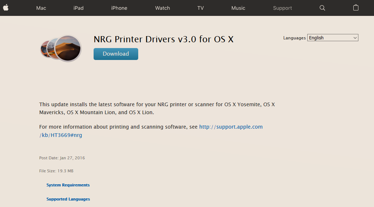This screenshot has height=207, width=374.
Task: Click the File Size: 19.3 MB text
Action: (x=56, y=171)
